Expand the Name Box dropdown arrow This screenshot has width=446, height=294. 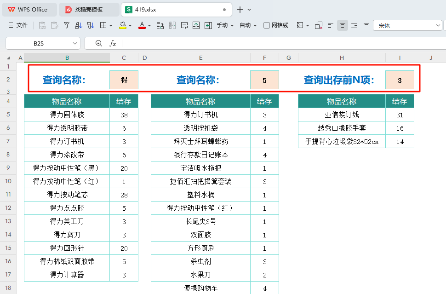click(x=75, y=44)
